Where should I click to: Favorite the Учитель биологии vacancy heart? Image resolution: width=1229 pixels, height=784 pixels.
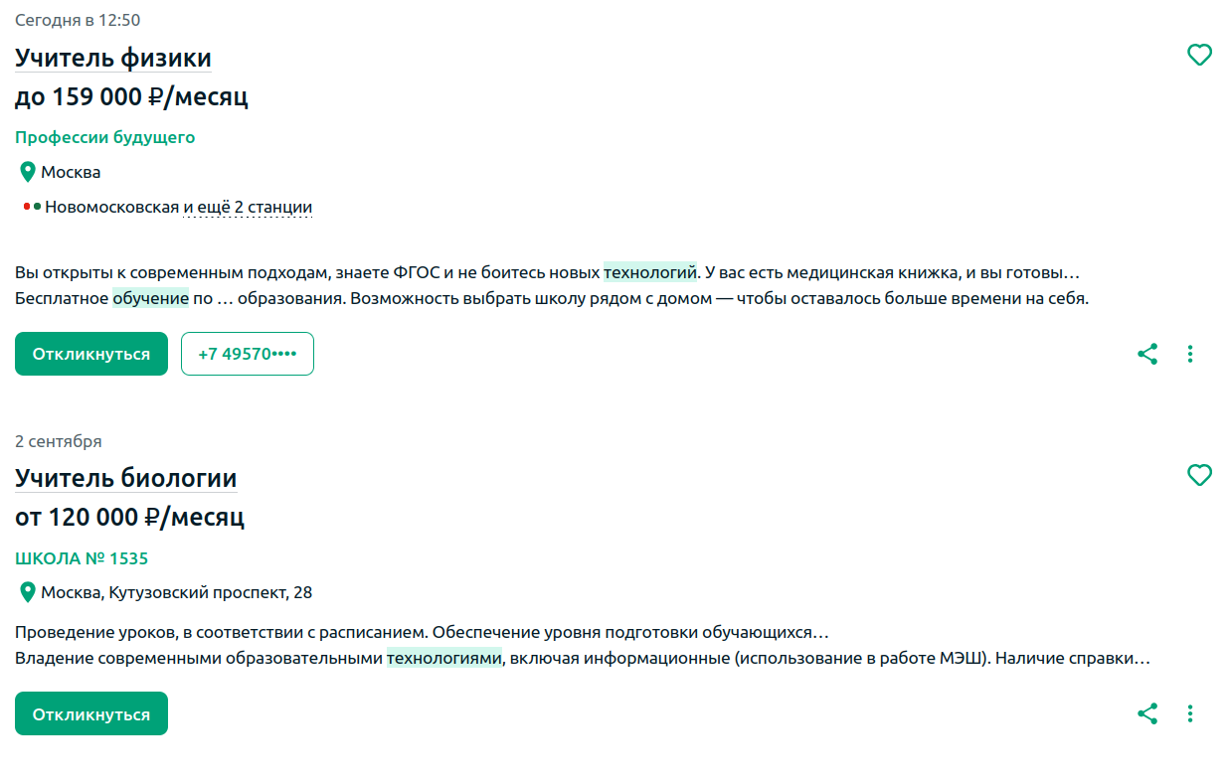click(x=1200, y=476)
